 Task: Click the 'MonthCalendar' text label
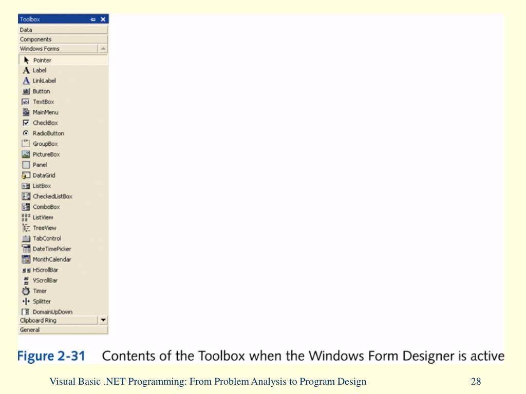(x=52, y=259)
